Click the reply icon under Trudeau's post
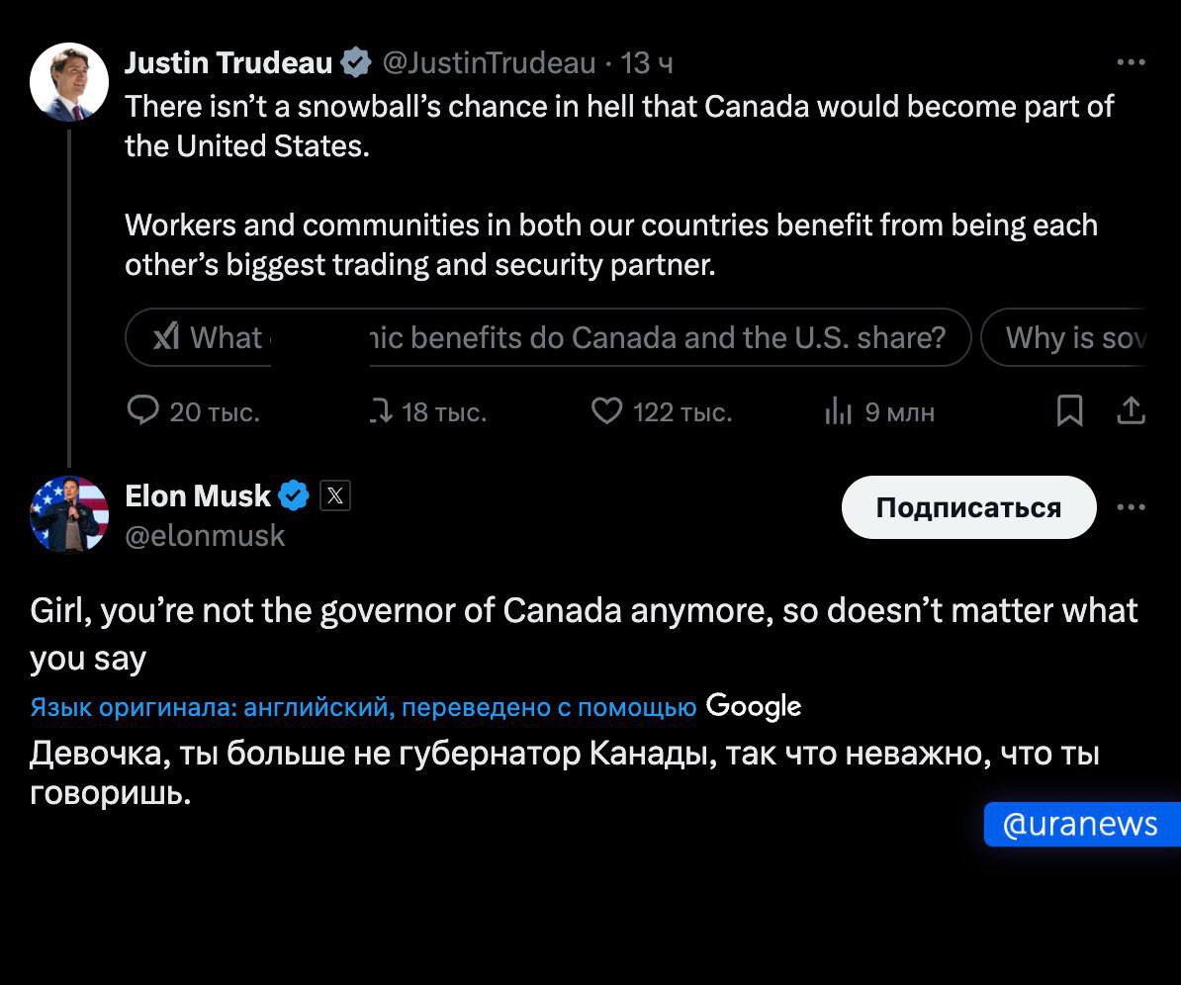Screen dimensions: 1181x985 tap(144, 410)
